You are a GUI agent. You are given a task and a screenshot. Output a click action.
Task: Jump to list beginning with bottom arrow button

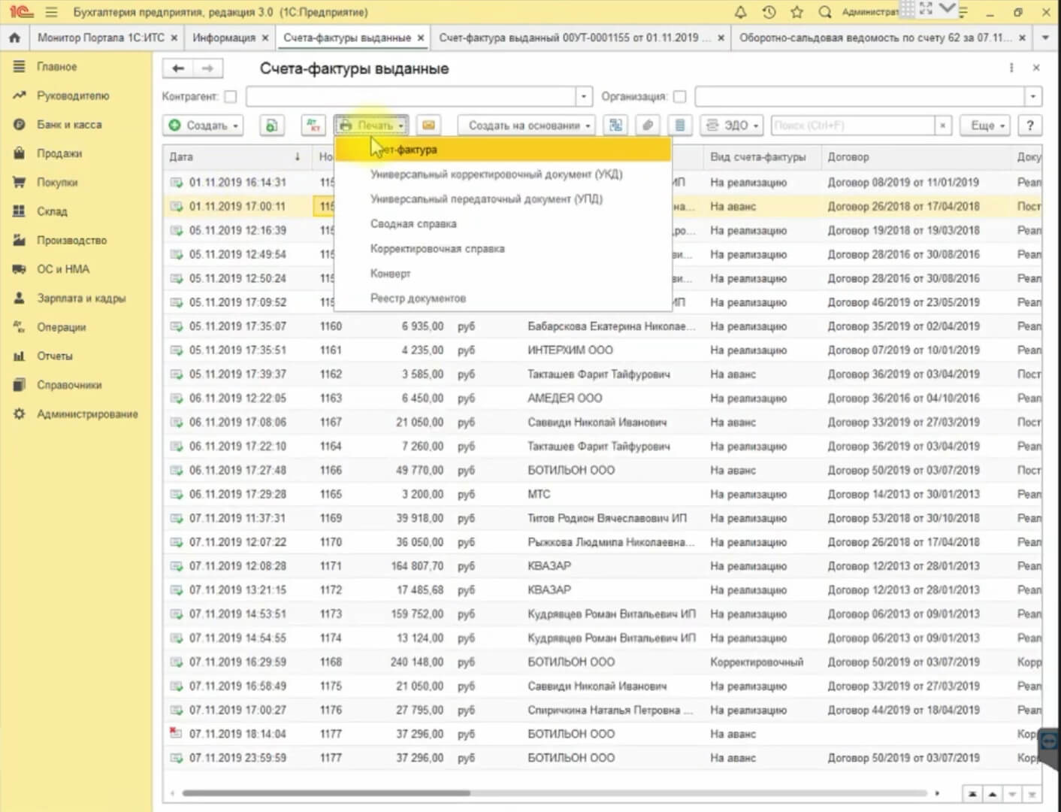[972, 794]
